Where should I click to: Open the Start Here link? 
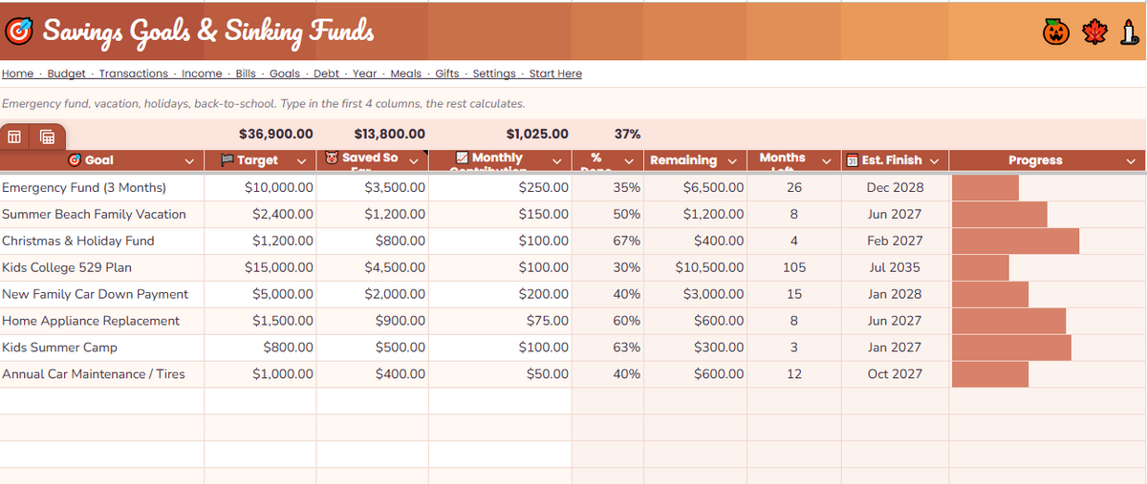pyautogui.click(x=555, y=74)
